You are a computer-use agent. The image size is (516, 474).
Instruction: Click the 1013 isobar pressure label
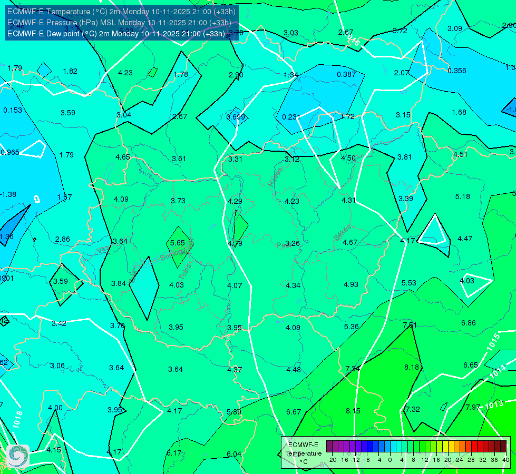coord(494,404)
